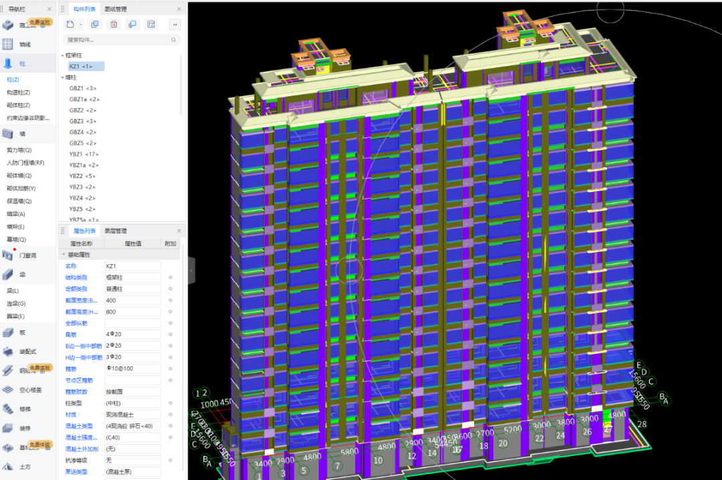The image size is (722, 480).
Task: Click the new component icon in toolbar
Action: click(70, 25)
